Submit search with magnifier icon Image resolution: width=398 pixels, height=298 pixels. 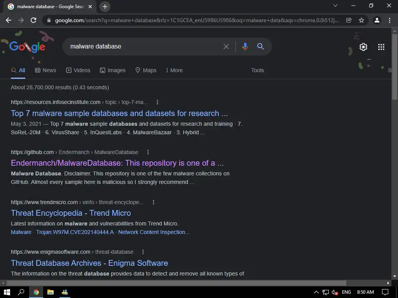point(260,47)
